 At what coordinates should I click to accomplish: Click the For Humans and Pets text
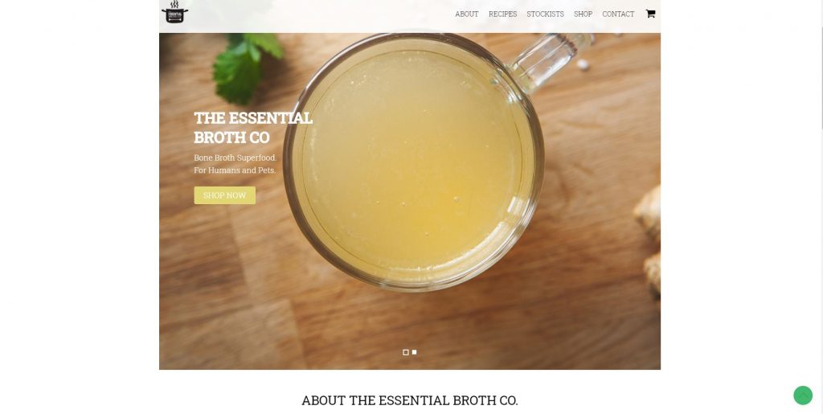[x=234, y=170]
